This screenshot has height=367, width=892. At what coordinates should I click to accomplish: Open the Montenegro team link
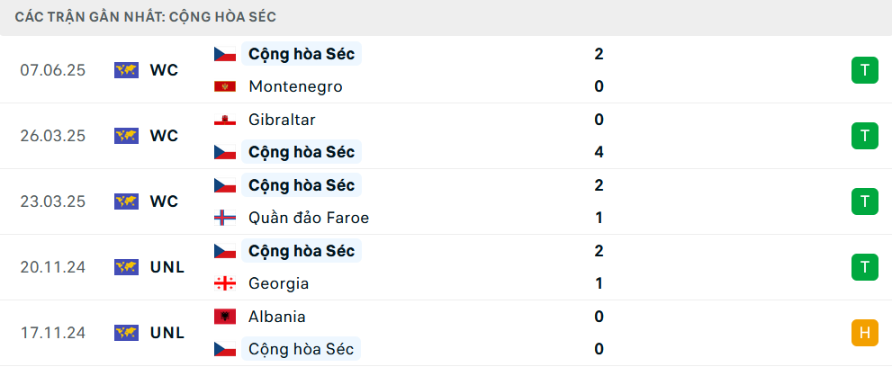coord(295,87)
